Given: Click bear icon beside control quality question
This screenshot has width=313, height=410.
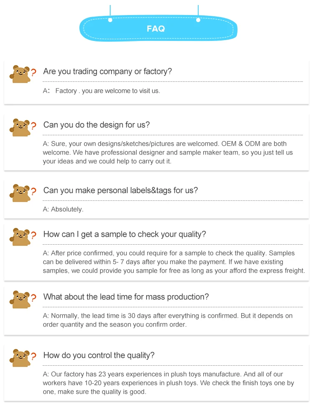Looking at the screenshot, I should pos(20,358).
